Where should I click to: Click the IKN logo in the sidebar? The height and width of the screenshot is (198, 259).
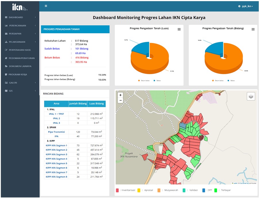[19, 7]
